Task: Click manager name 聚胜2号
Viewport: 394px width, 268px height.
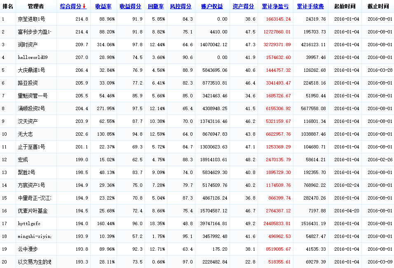Action: tap(26, 172)
